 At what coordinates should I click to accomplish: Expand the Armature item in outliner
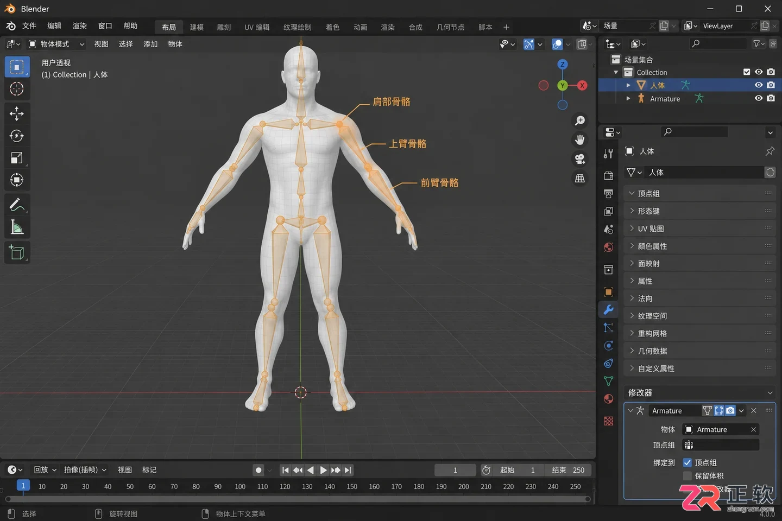click(x=628, y=99)
